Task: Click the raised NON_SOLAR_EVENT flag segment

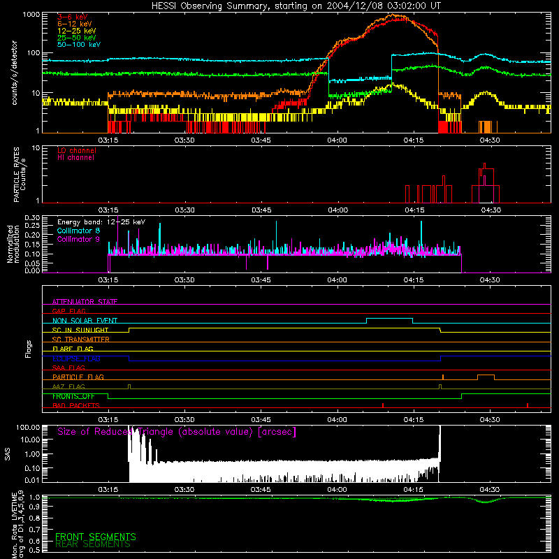Action: tap(390, 319)
